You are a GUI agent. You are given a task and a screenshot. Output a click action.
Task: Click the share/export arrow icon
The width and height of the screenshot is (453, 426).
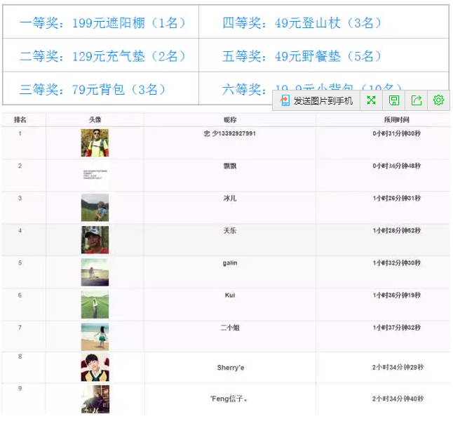(417, 100)
